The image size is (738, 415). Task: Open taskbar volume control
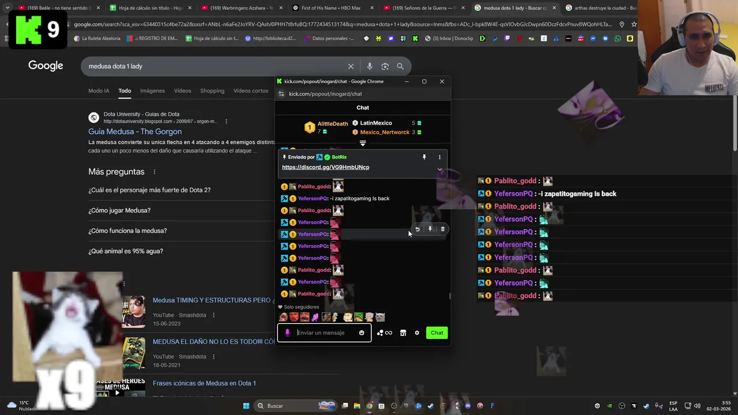pyautogui.click(x=696, y=406)
